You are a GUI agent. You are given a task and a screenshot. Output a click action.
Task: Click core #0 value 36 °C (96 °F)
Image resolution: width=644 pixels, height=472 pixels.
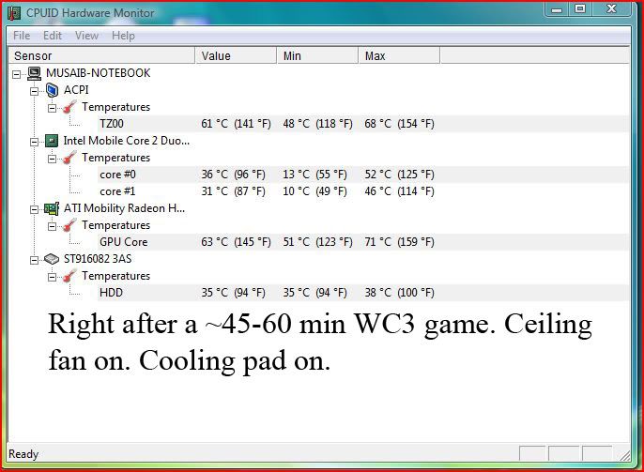[233, 175]
